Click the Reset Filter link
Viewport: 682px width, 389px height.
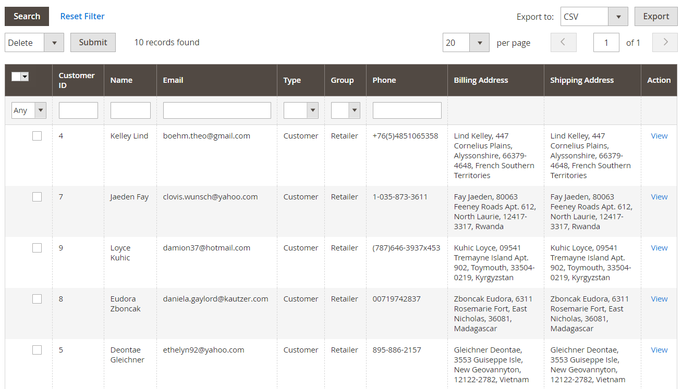click(82, 16)
